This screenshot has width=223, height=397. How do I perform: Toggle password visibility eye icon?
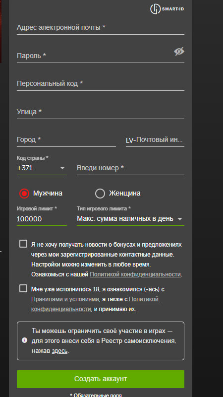(x=179, y=52)
